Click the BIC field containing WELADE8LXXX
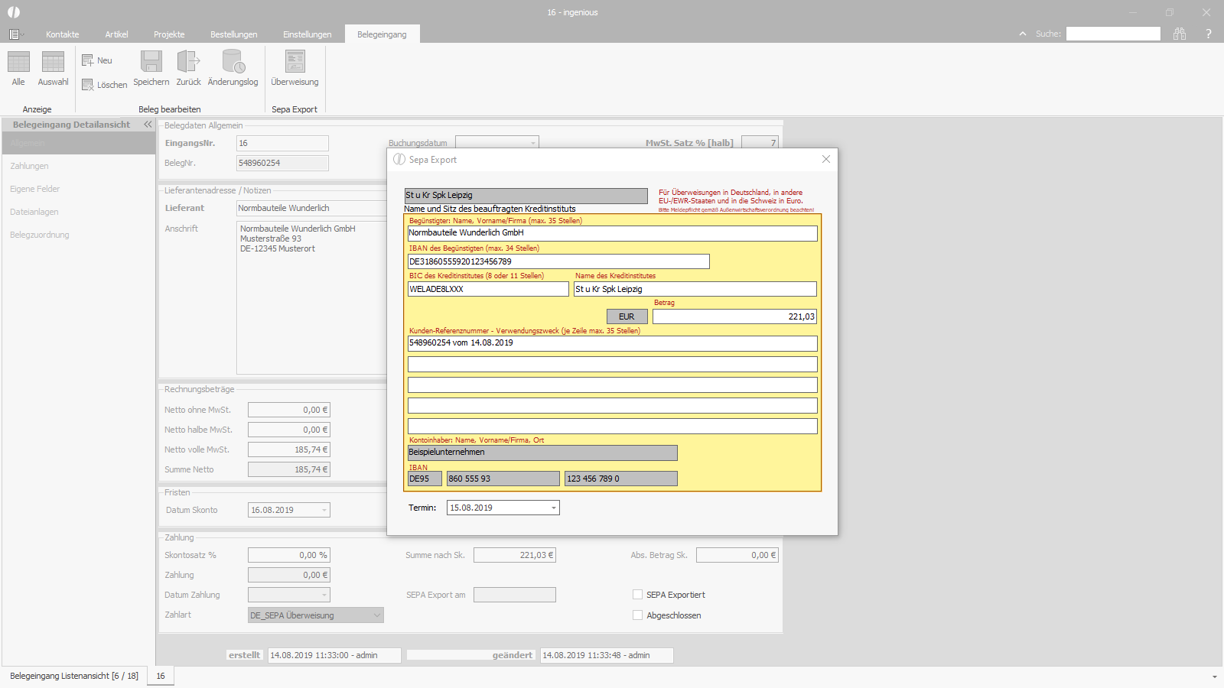Image resolution: width=1224 pixels, height=688 pixels. 488,289
